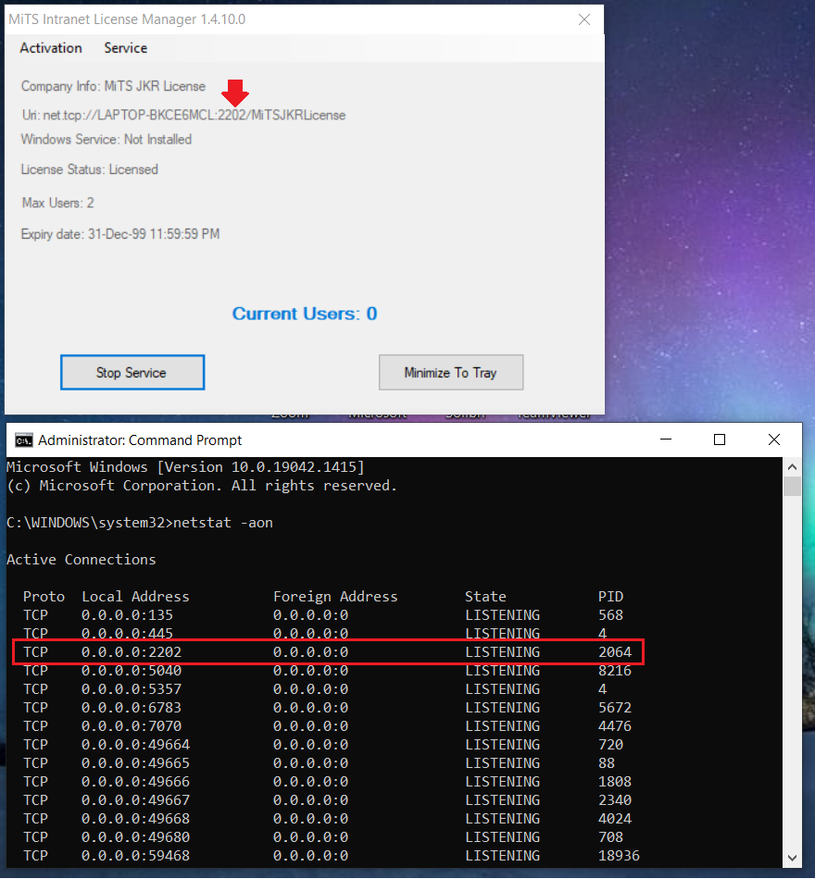This screenshot has height=879, width=815.
Task: Click the Command Prompt scrollbar thumb
Action: 792,486
